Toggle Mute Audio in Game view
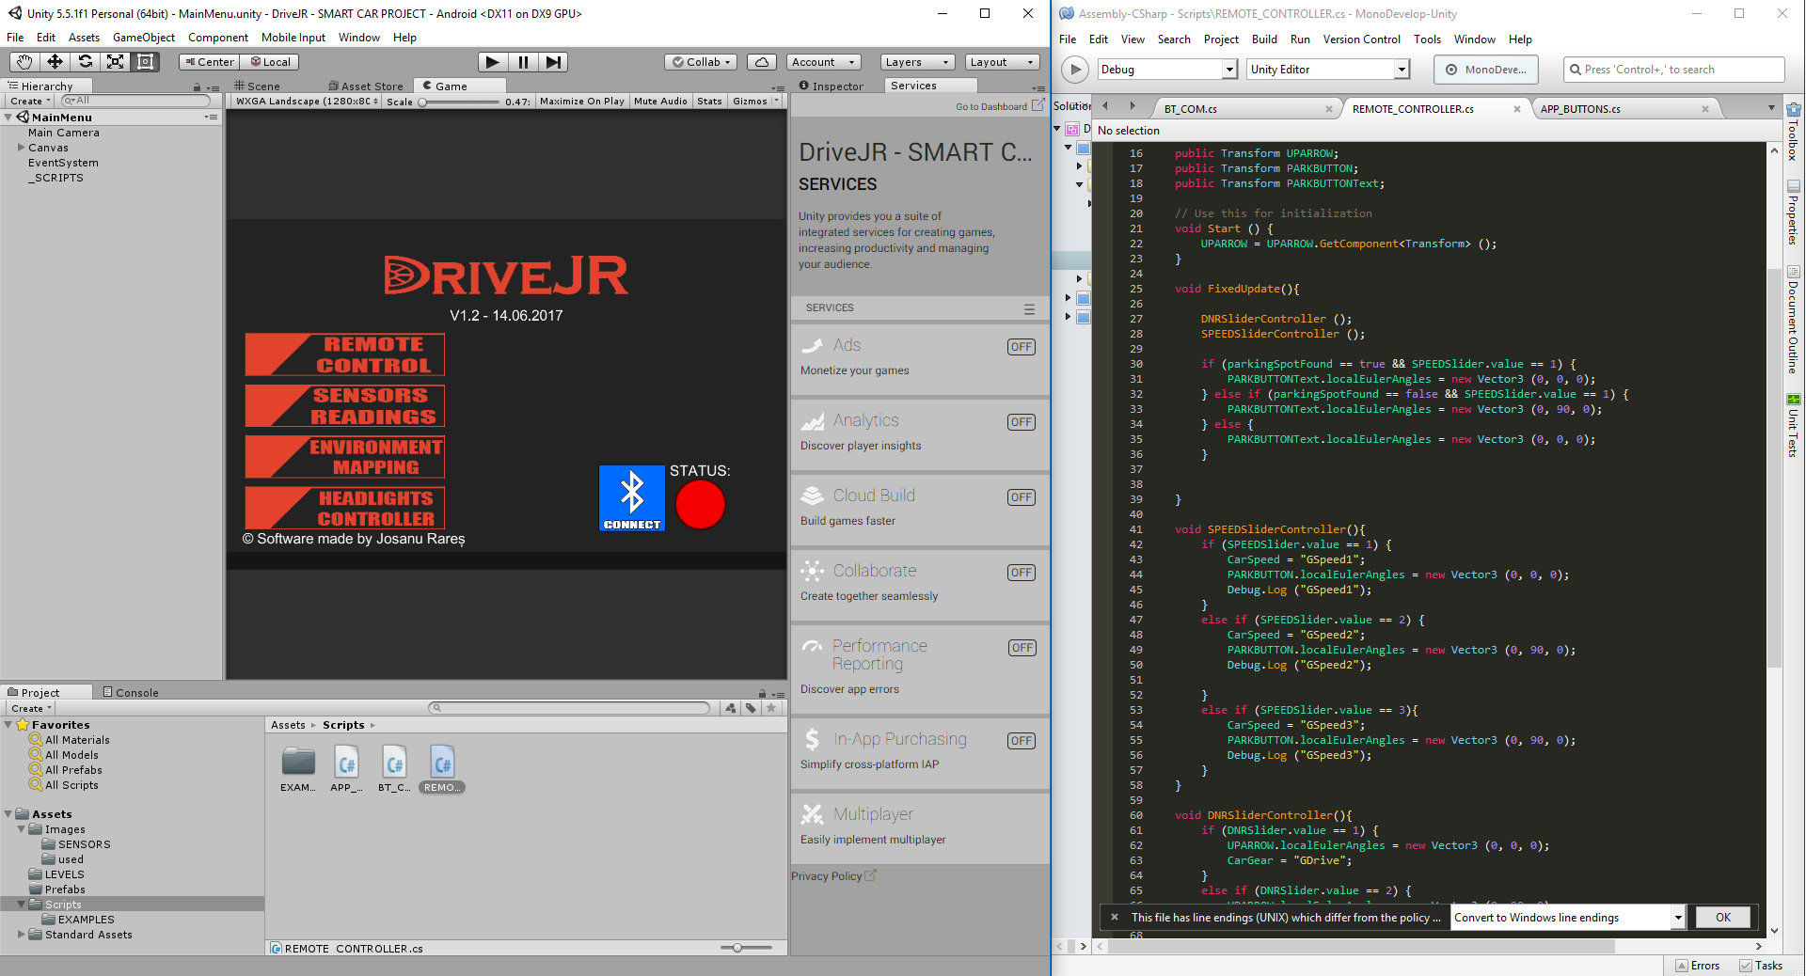 (660, 102)
